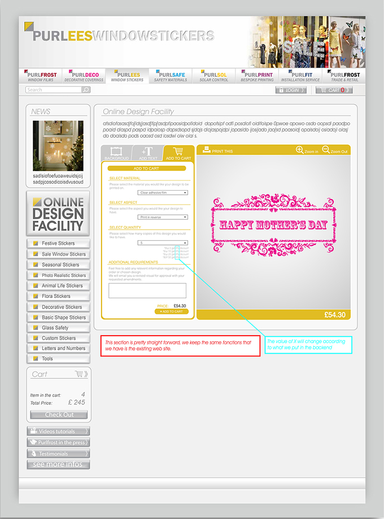
Task: Click the Login button
Action: (x=291, y=90)
